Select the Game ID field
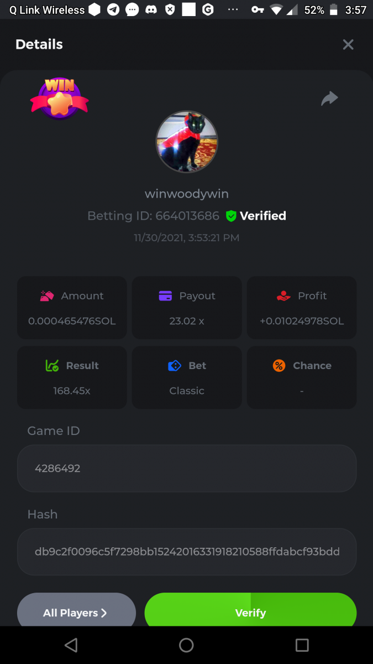This screenshot has height=664, width=373. 187,468
